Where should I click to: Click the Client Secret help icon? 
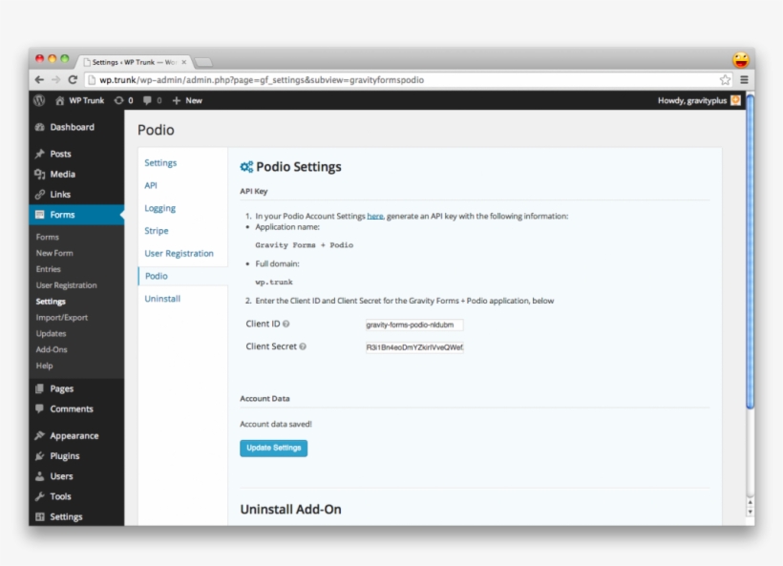point(303,346)
